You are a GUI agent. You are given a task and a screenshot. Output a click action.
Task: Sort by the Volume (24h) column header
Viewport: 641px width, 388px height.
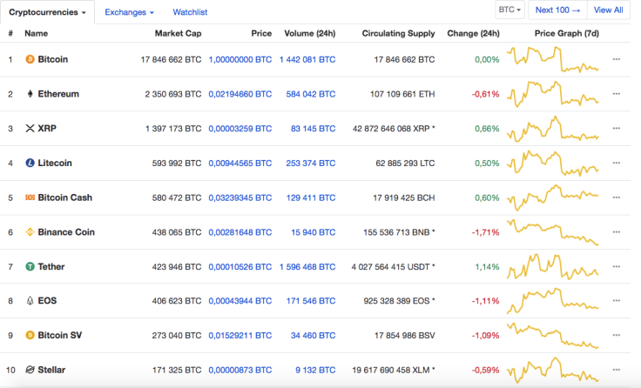(x=310, y=33)
